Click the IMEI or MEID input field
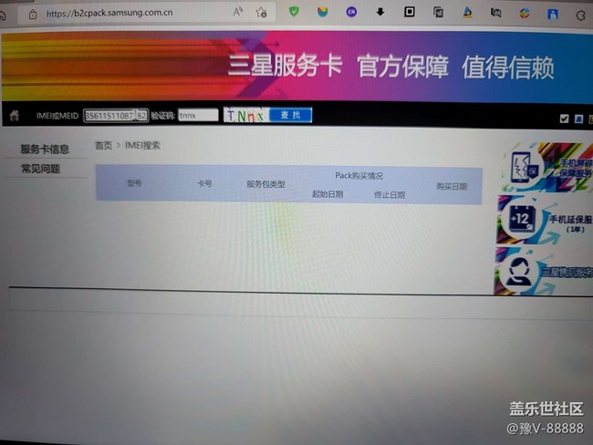This screenshot has height=445, width=593. [109, 116]
